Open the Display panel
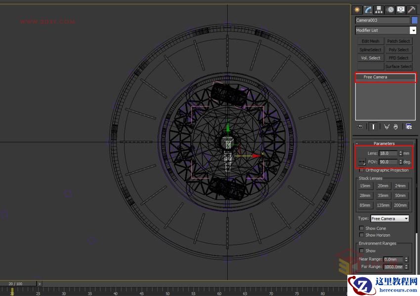 [x=401, y=9]
